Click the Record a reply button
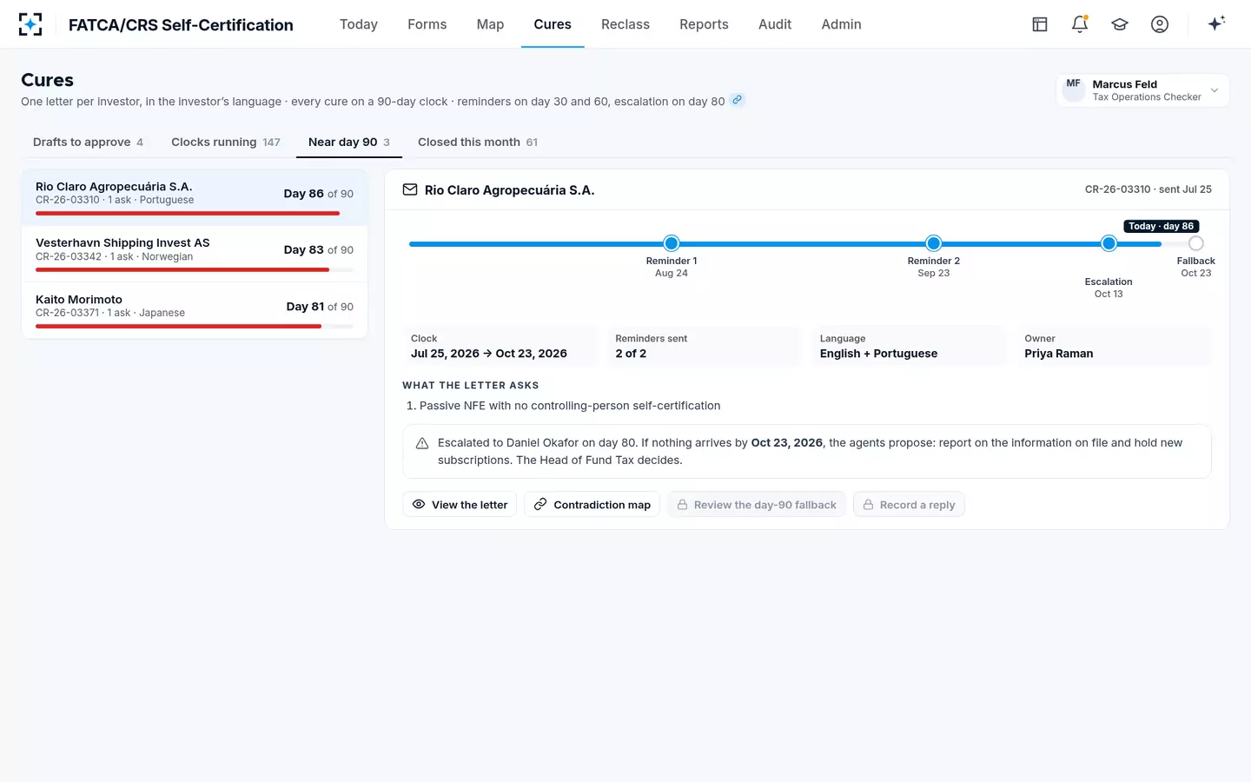Screen dimensions: 1251x782 point(909,505)
